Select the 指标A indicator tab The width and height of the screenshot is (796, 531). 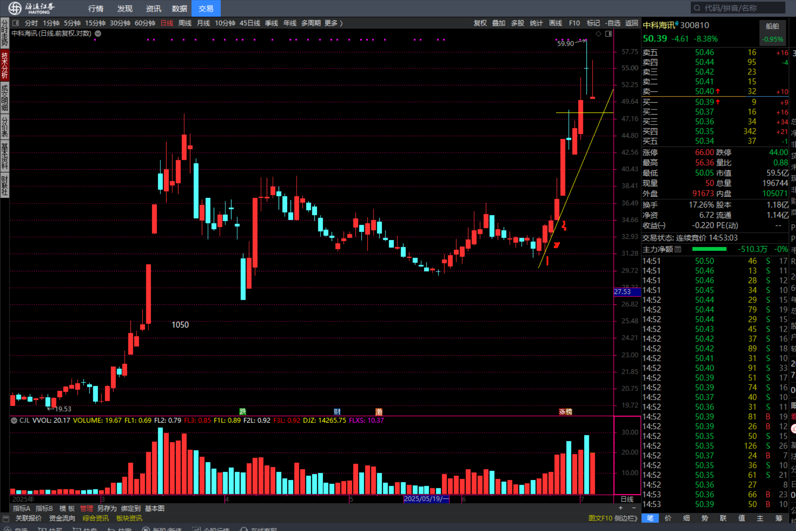tap(21, 508)
